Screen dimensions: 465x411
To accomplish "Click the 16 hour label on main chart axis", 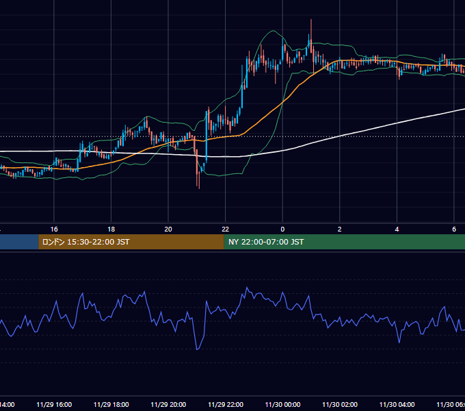I will [54, 229].
